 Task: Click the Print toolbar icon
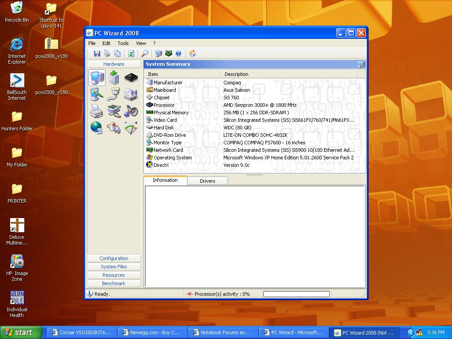tap(107, 53)
